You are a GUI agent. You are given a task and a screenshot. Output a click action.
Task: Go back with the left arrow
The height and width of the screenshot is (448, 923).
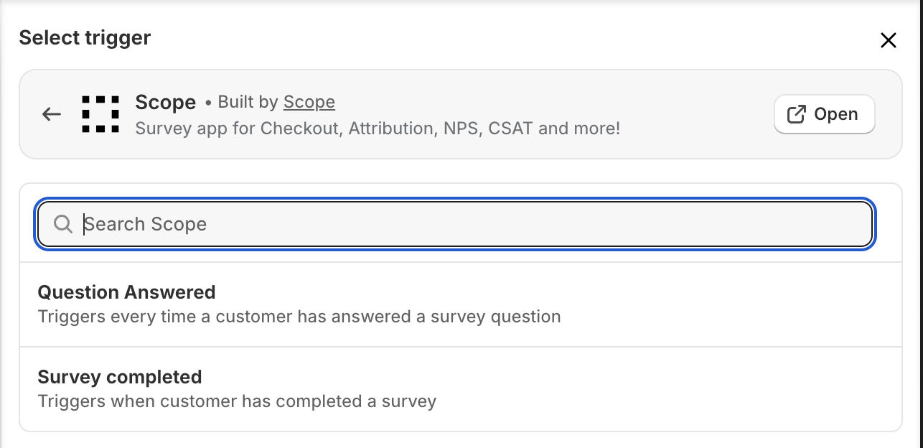(x=52, y=114)
